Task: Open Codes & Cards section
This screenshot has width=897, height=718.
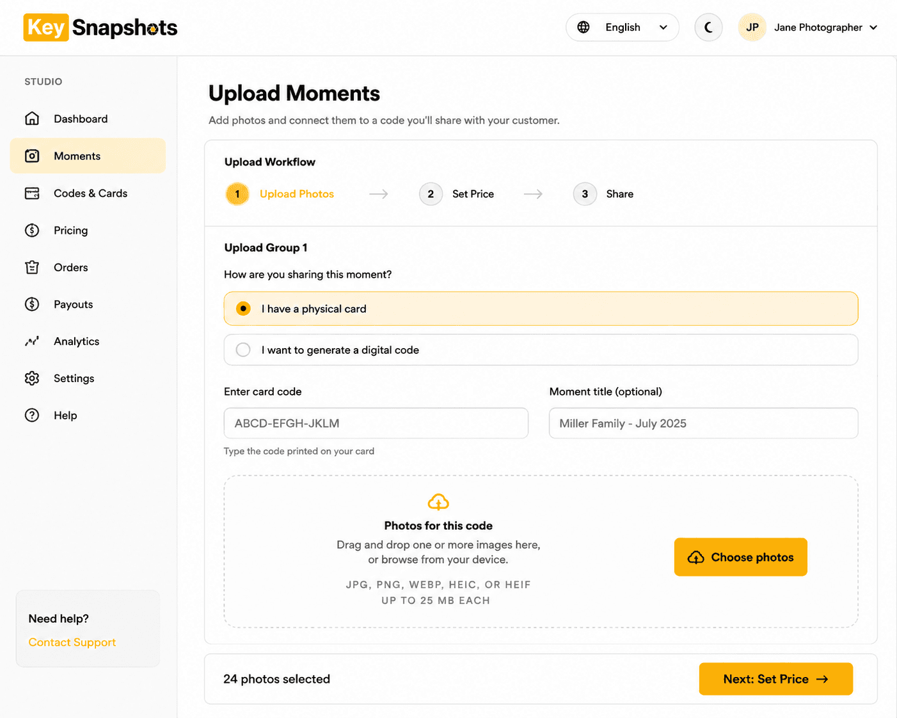Action: pos(88,193)
